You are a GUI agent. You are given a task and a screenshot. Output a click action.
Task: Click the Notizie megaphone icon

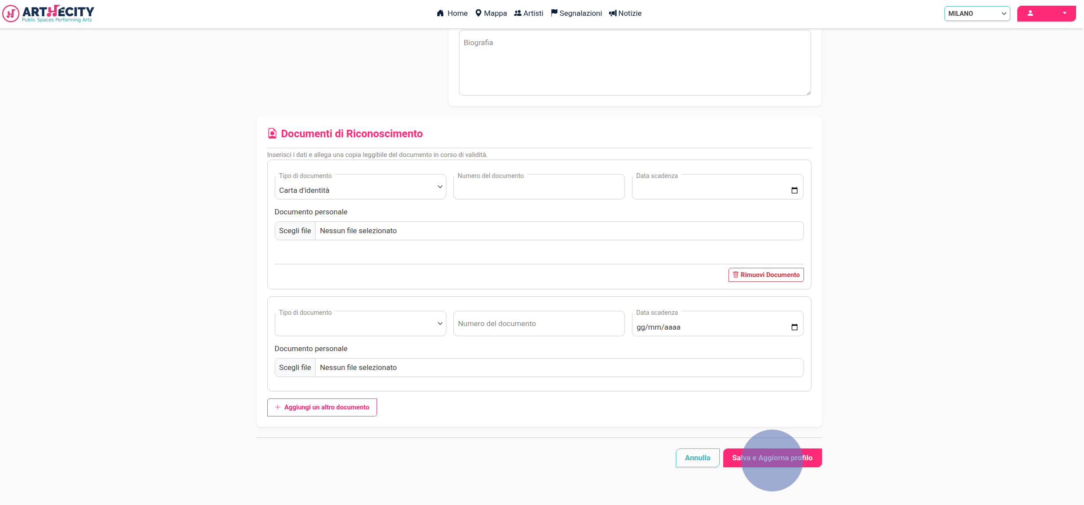point(613,13)
